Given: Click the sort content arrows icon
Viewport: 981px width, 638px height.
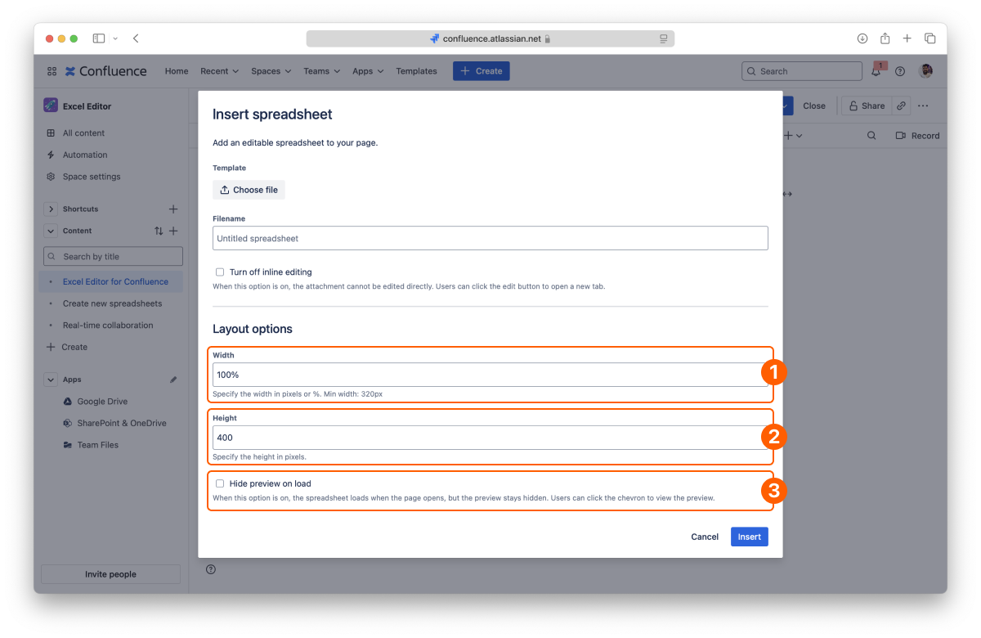Looking at the screenshot, I should pyautogui.click(x=159, y=231).
